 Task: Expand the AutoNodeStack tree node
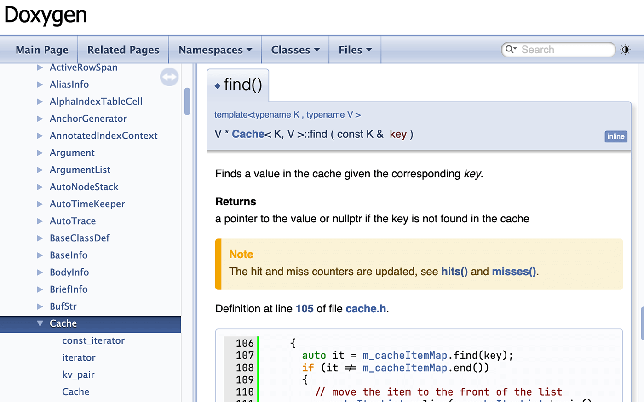click(x=40, y=187)
